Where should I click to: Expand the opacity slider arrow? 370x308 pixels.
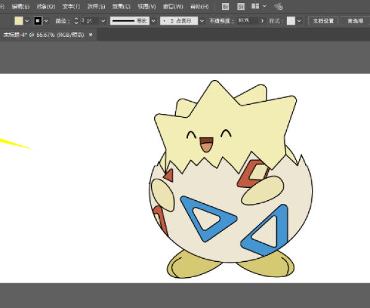[263, 20]
